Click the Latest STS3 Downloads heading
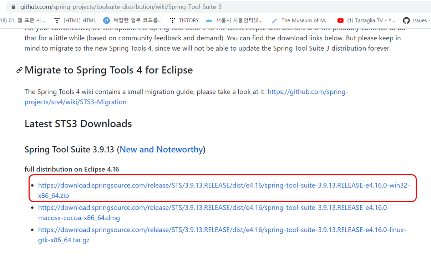 click(x=78, y=124)
